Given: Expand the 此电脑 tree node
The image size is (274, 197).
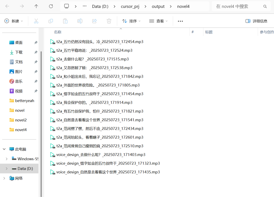Looking at the screenshot, I should 4,149.
